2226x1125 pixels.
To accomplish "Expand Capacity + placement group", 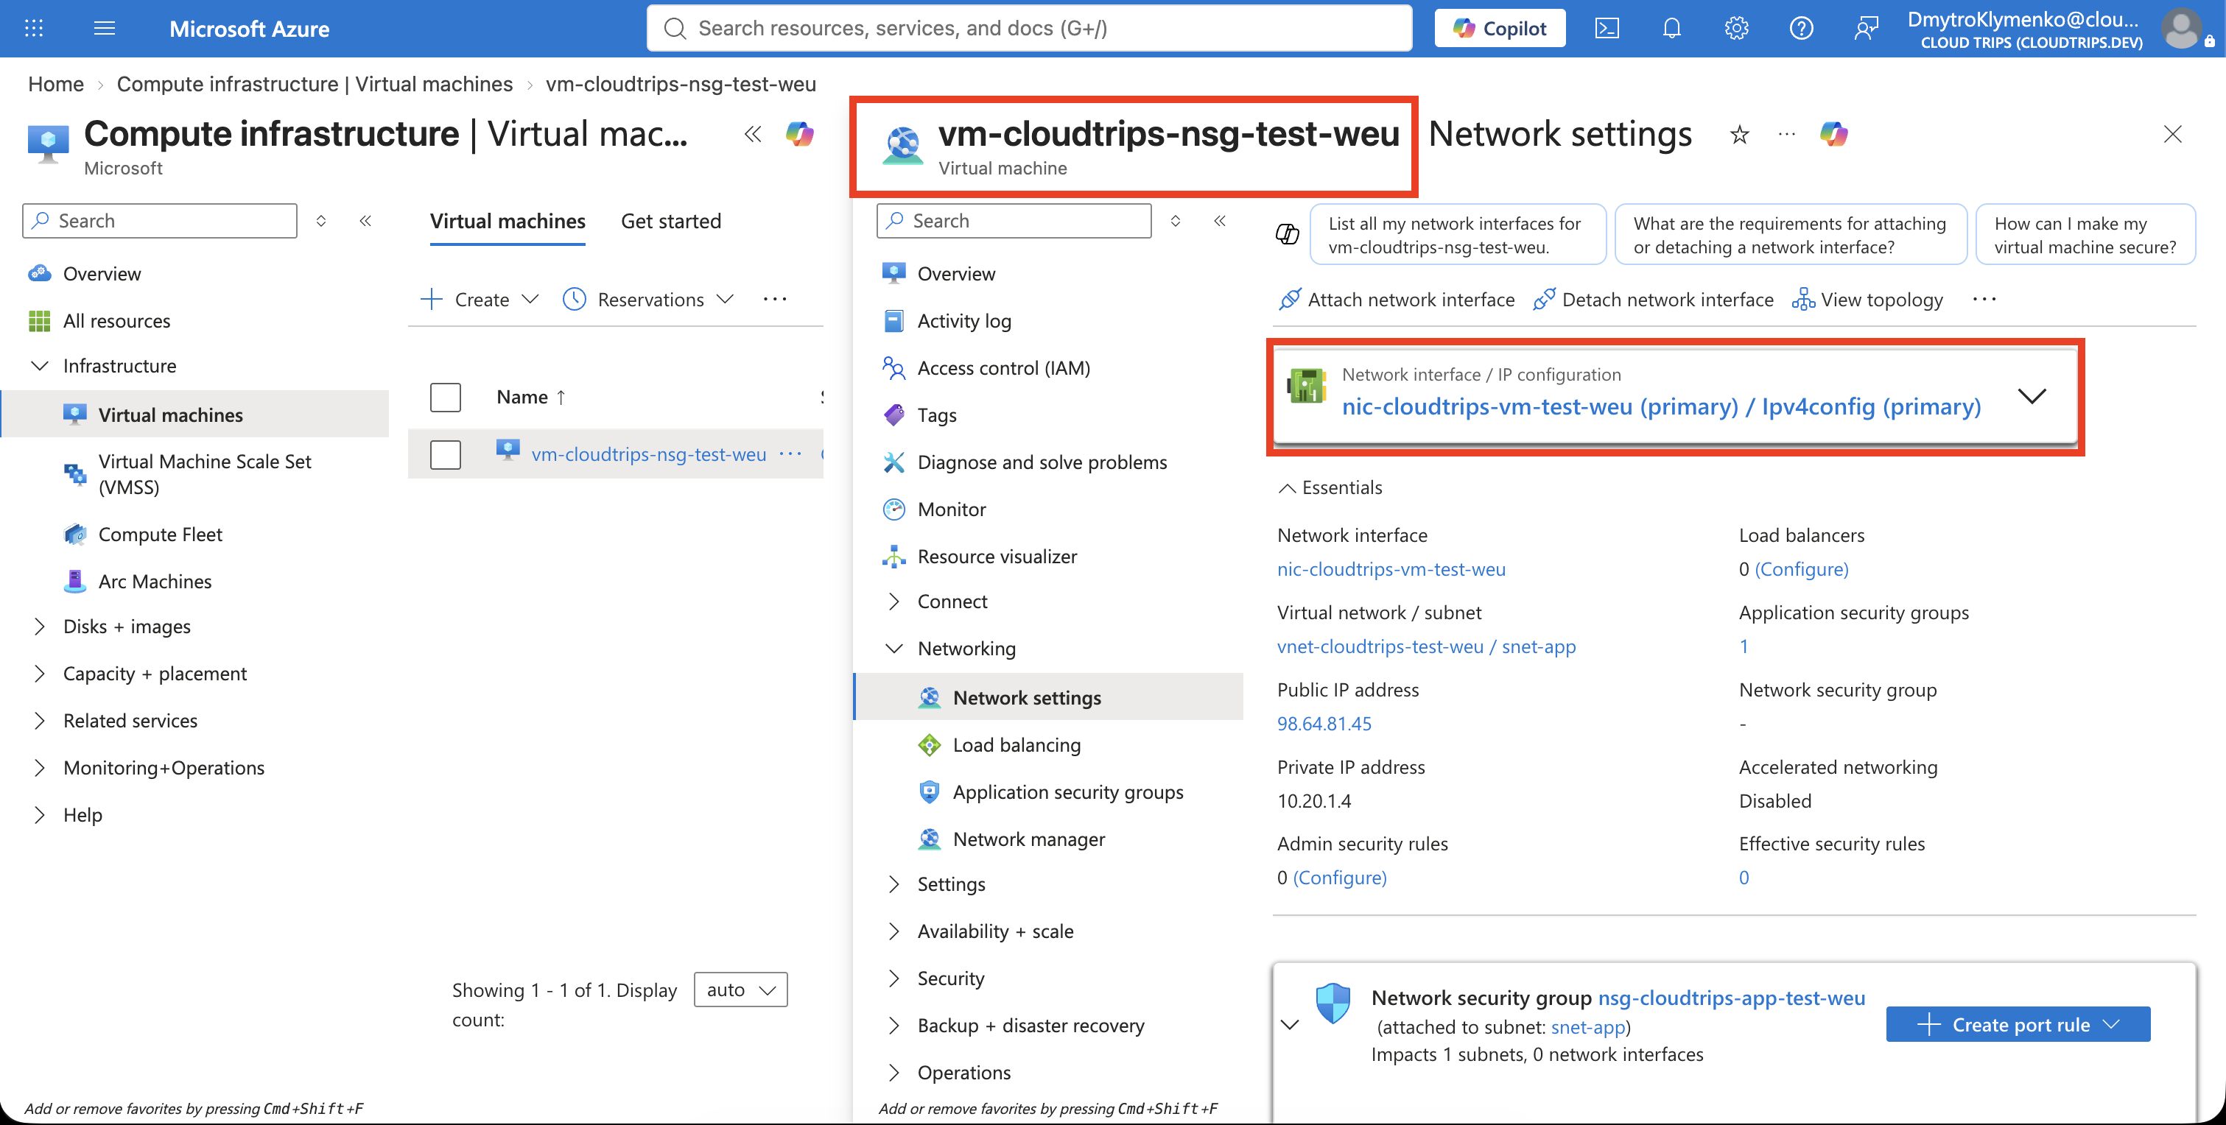I will [x=40, y=674].
